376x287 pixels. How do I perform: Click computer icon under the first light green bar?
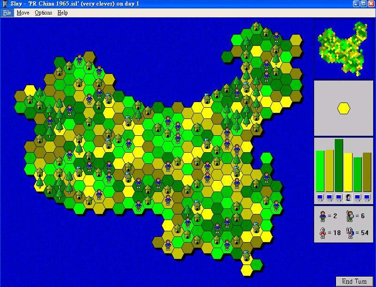pos(320,198)
